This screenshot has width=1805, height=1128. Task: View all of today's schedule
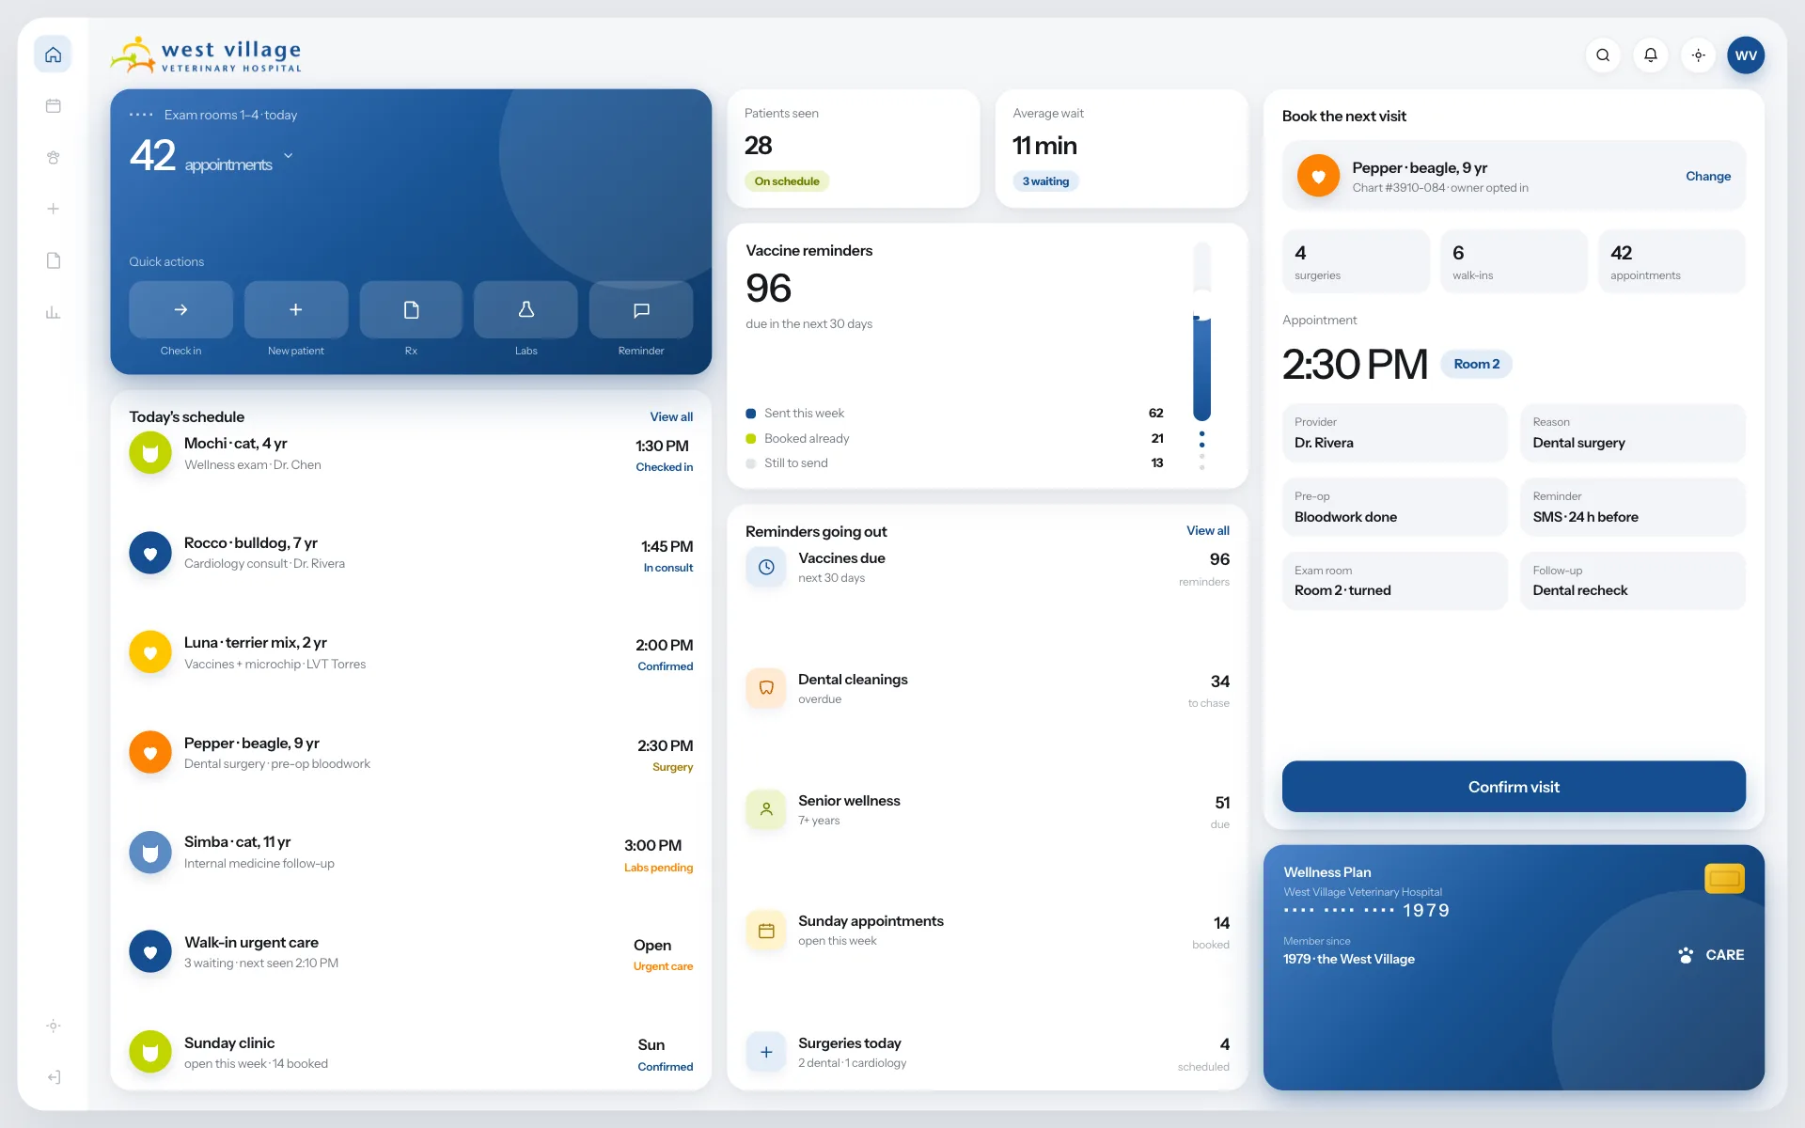(x=671, y=416)
